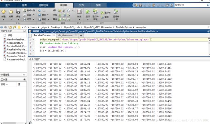The width and height of the screenshot is (210, 124).
Task: Add a new editor tab with plus
Action: 81,35
